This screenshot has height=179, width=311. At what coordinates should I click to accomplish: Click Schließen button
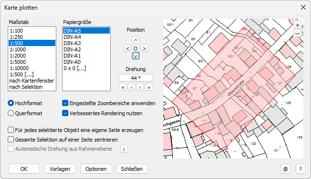click(x=132, y=169)
